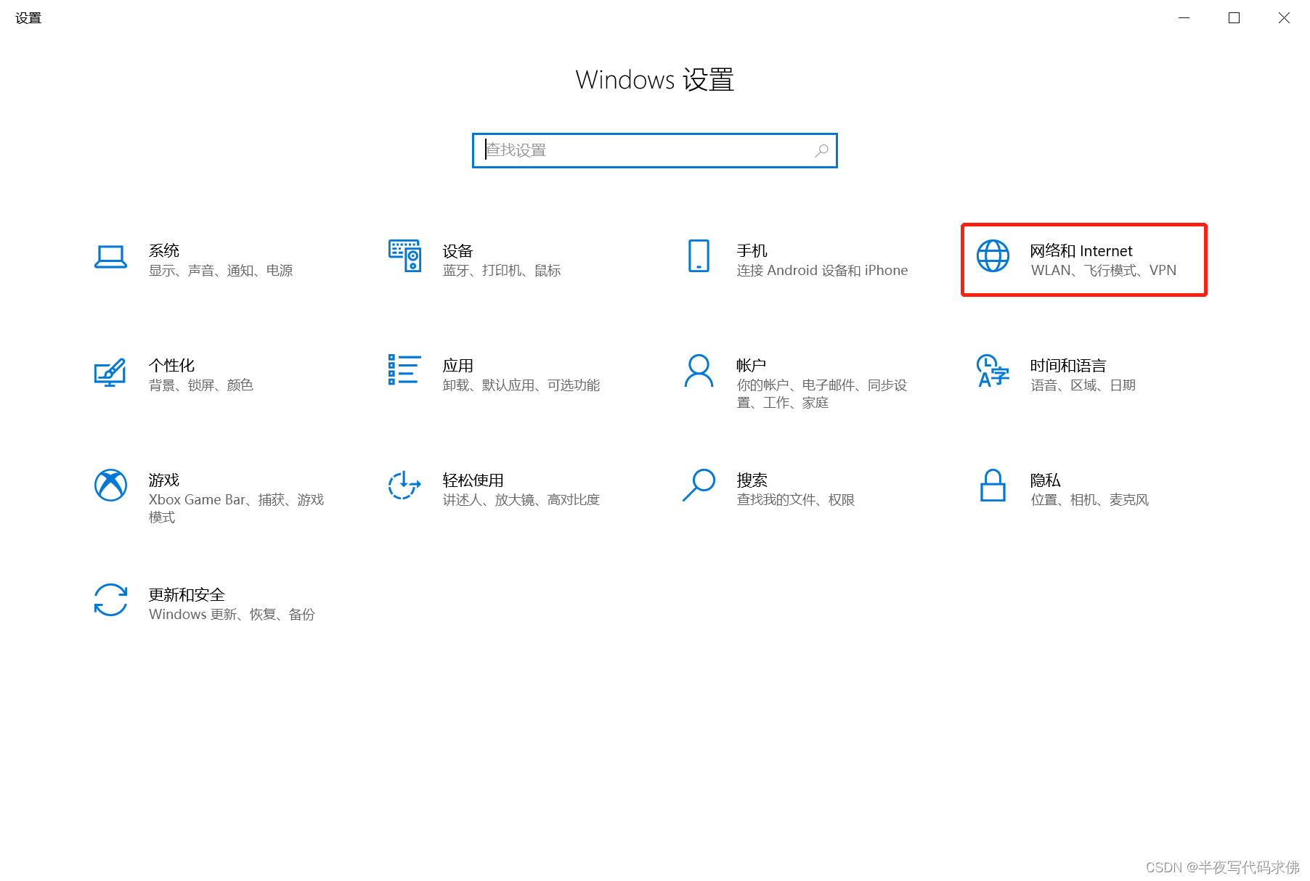
Task: Click text 卸载、默认应用、可选功能
Action: pyautogui.click(x=521, y=385)
